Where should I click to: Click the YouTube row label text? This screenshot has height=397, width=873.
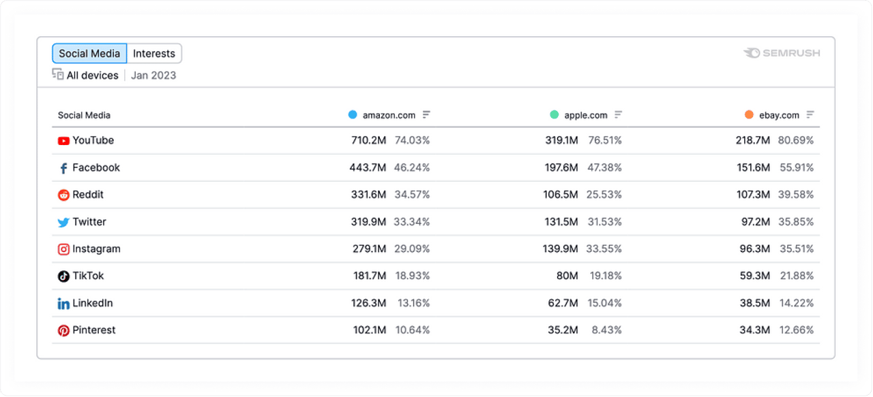point(93,140)
